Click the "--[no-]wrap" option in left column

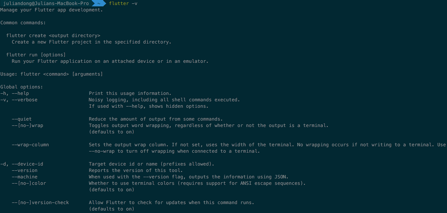point(27,125)
